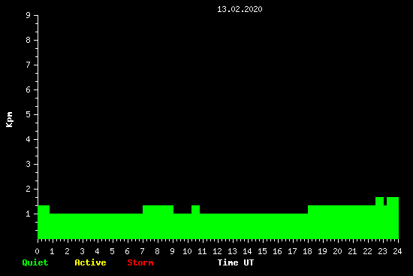
Task: Click the Time UT axis label
Action: point(236,262)
